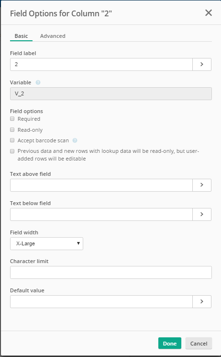The width and height of the screenshot is (221, 357).
Task: Open the arrow button beside Text below field
Action: click(x=202, y=214)
